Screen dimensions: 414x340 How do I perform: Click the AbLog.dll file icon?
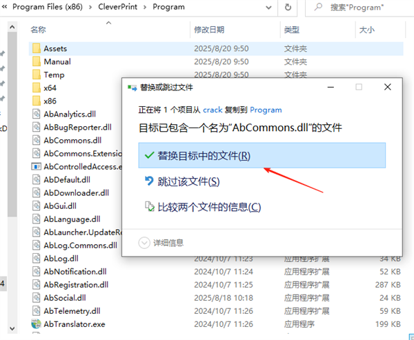coord(36,259)
